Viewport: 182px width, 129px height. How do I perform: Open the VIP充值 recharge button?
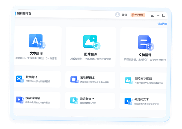tap(137, 15)
